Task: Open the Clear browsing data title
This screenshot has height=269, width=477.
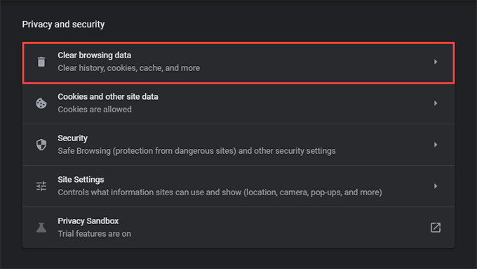Action: point(95,55)
